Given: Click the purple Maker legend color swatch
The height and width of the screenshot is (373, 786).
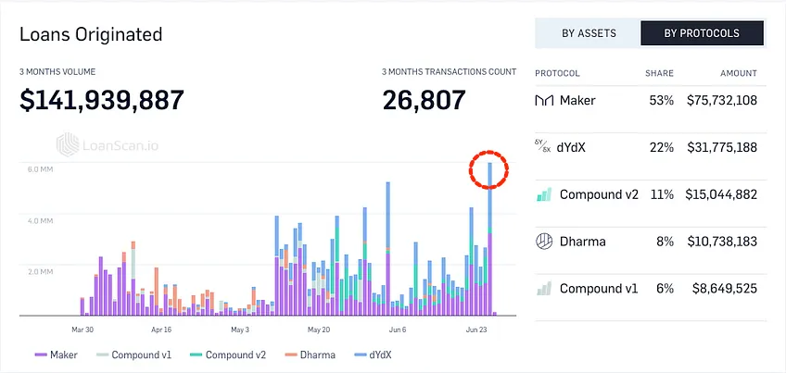Looking at the screenshot, I should click(x=41, y=355).
